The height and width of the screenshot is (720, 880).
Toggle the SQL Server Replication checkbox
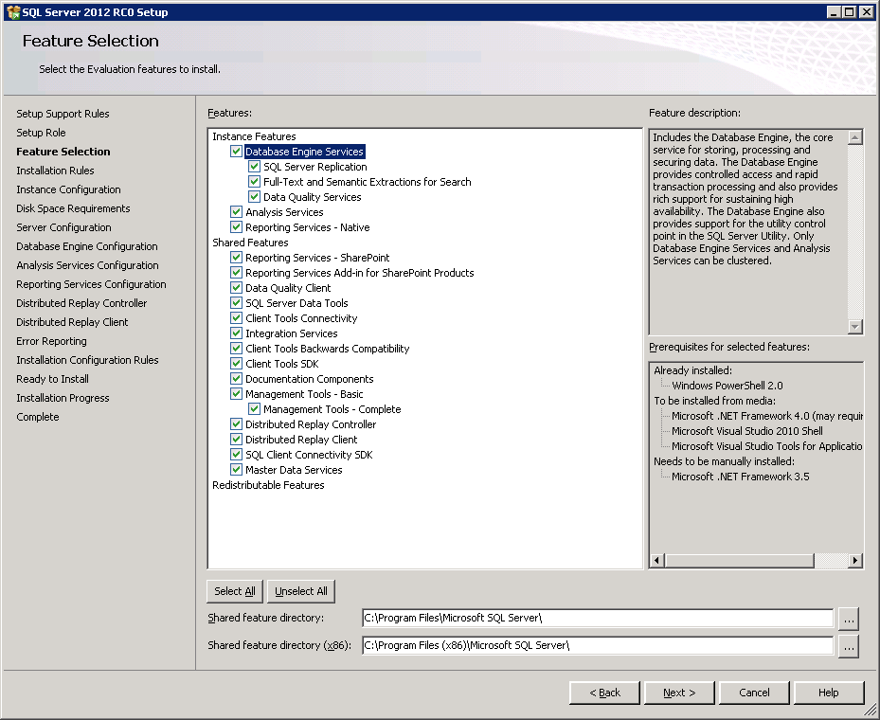(254, 167)
